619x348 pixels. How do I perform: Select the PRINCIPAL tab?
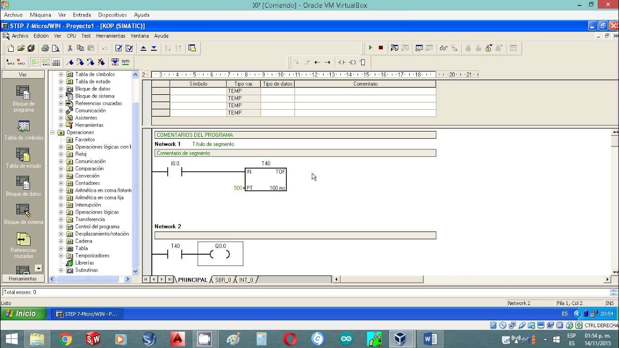pyautogui.click(x=192, y=280)
